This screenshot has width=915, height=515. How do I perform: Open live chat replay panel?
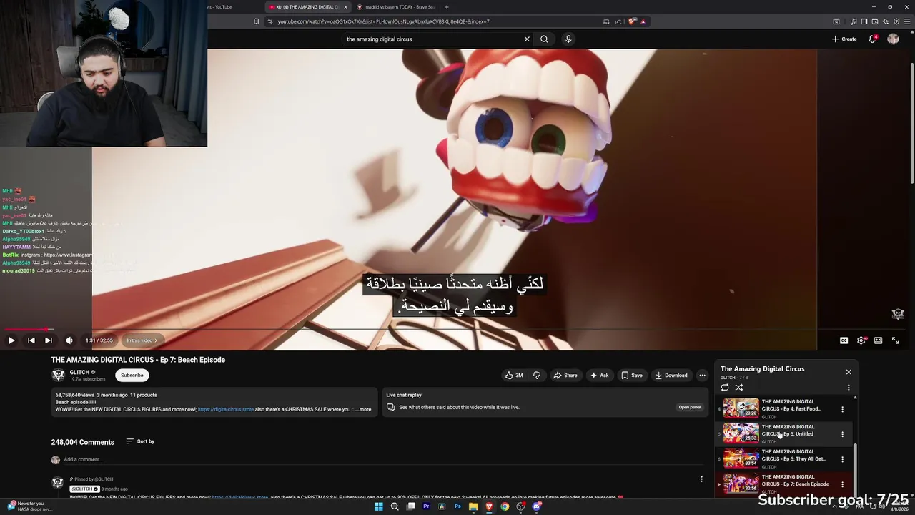pyautogui.click(x=690, y=407)
